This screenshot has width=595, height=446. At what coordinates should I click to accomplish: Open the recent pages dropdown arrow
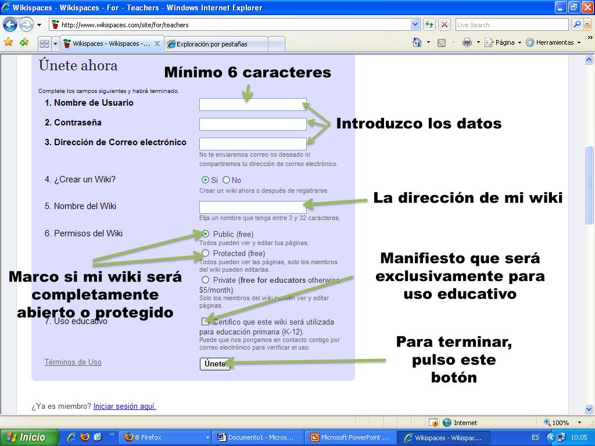click(39, 25)
